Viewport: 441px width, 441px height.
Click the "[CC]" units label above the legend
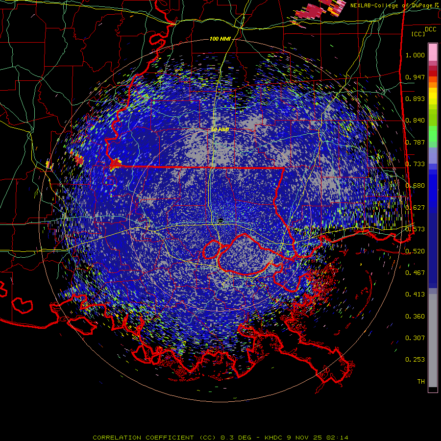click(418, 34)
